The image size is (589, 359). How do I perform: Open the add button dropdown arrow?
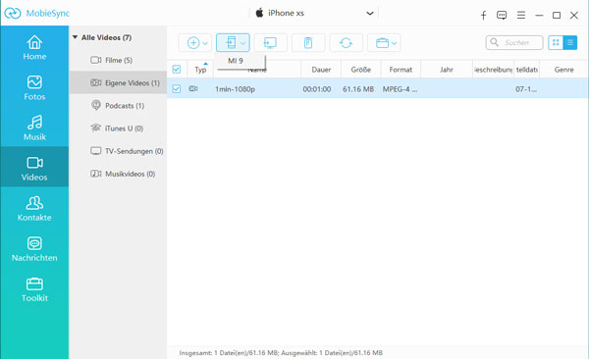pos(205,43)
